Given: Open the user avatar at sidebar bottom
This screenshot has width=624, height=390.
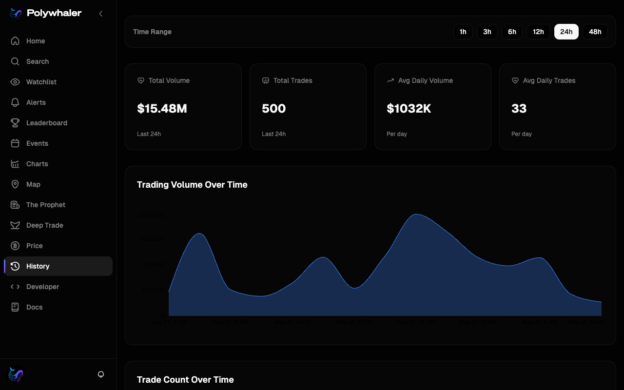Looking at the screenshot, I should 16,374.
